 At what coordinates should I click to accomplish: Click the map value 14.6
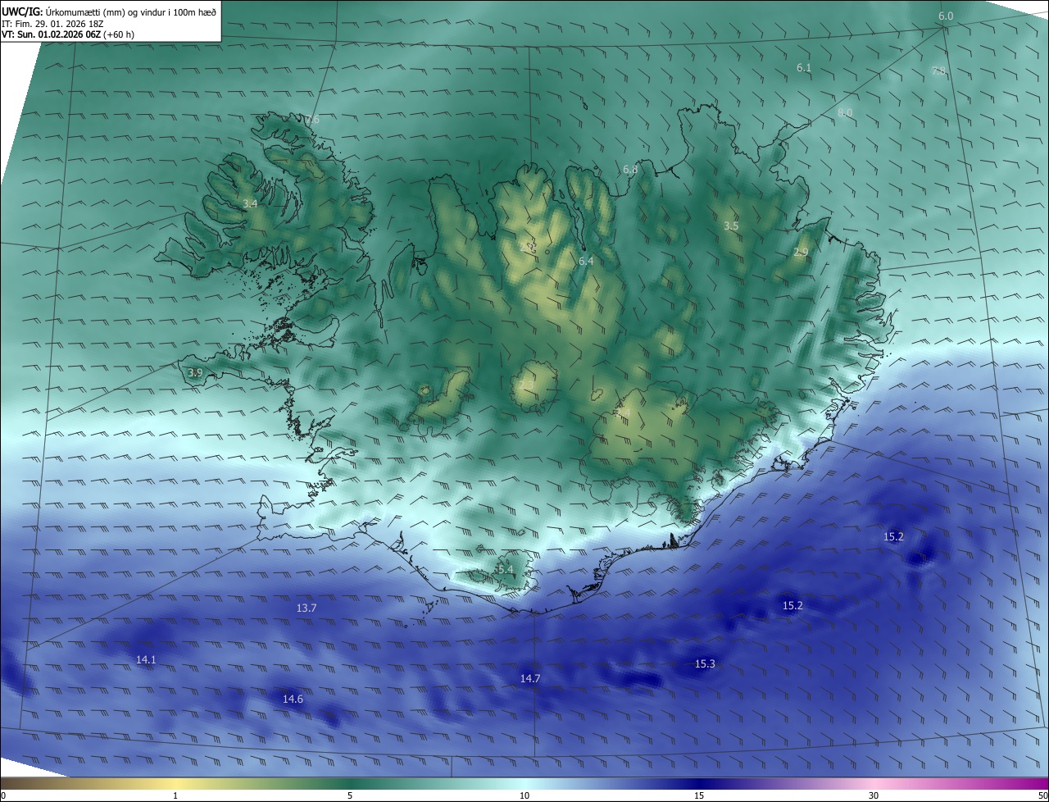pyautogui.click(x=293, y=699)
